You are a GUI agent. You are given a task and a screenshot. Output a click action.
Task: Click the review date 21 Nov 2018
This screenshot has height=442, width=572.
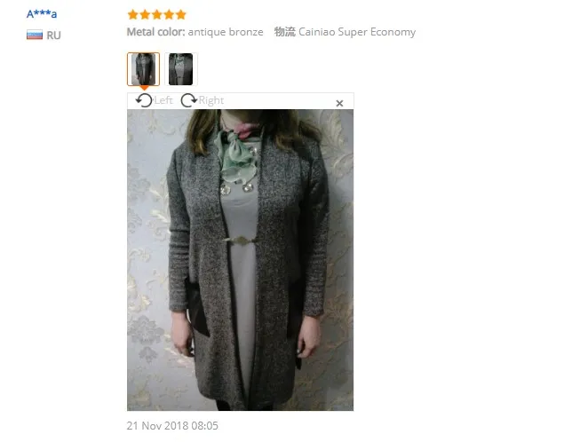[172, 426]
